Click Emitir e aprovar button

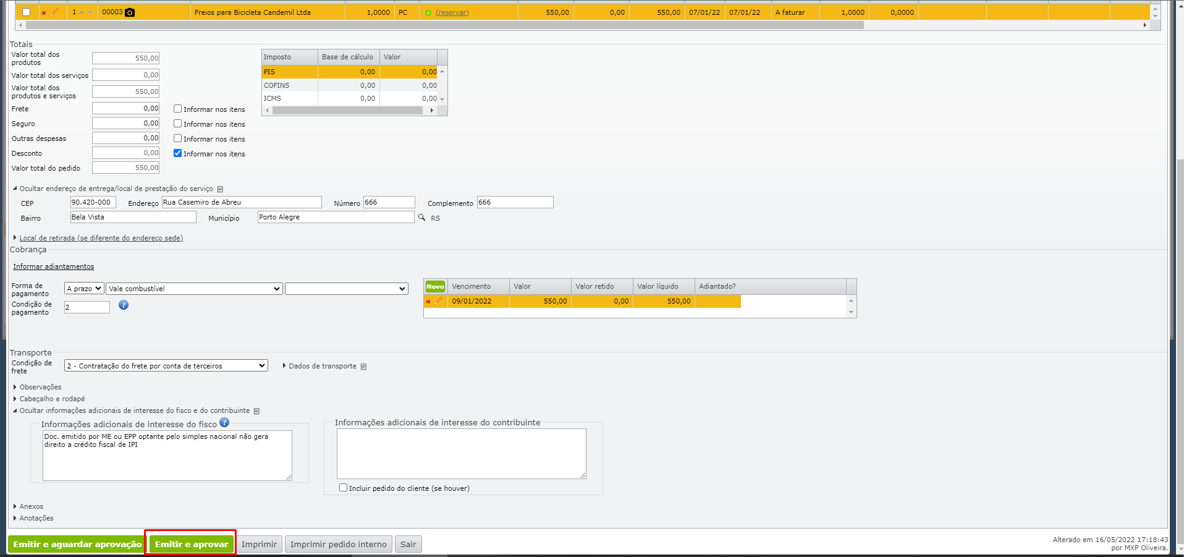(x=192, y=544)
